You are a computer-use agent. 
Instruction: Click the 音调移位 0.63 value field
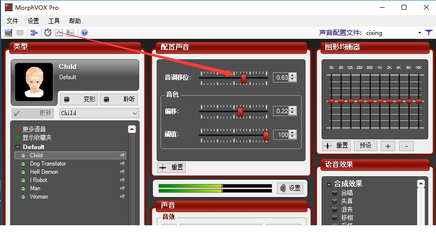tap(281, 77)
